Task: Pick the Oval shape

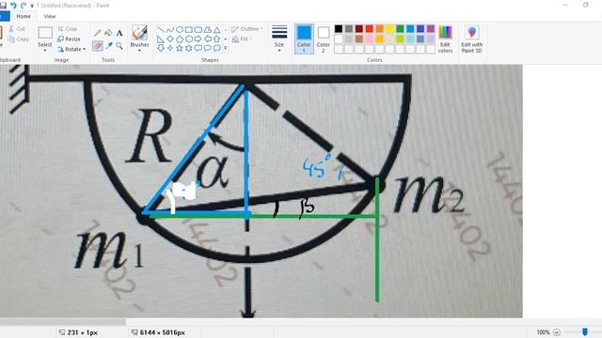Action: pos(180,29)
